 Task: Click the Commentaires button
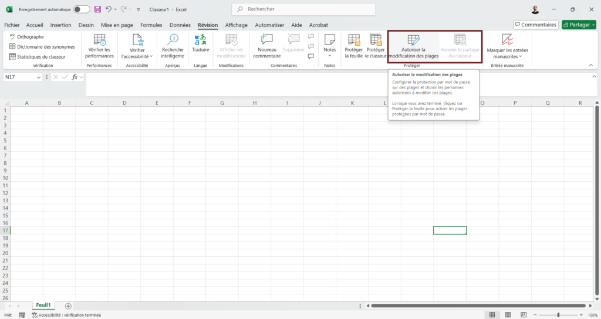(536, 25)
